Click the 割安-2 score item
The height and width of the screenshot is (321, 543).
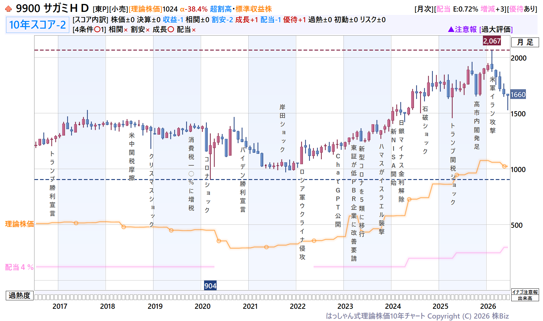coord(222,20)
